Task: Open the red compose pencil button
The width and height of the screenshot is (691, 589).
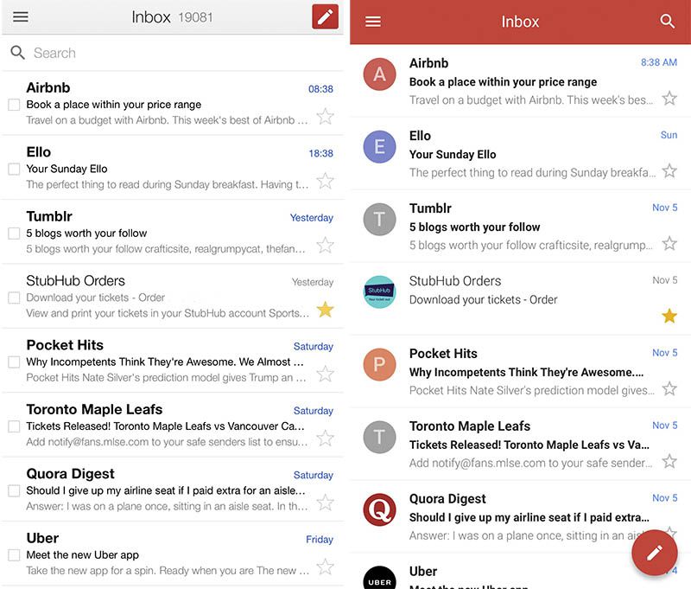Action: pyautogui.click(x=654, y=553)
